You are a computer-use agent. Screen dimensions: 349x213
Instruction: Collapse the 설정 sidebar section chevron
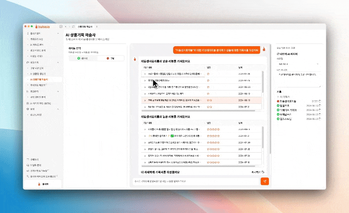click(58, 109)
